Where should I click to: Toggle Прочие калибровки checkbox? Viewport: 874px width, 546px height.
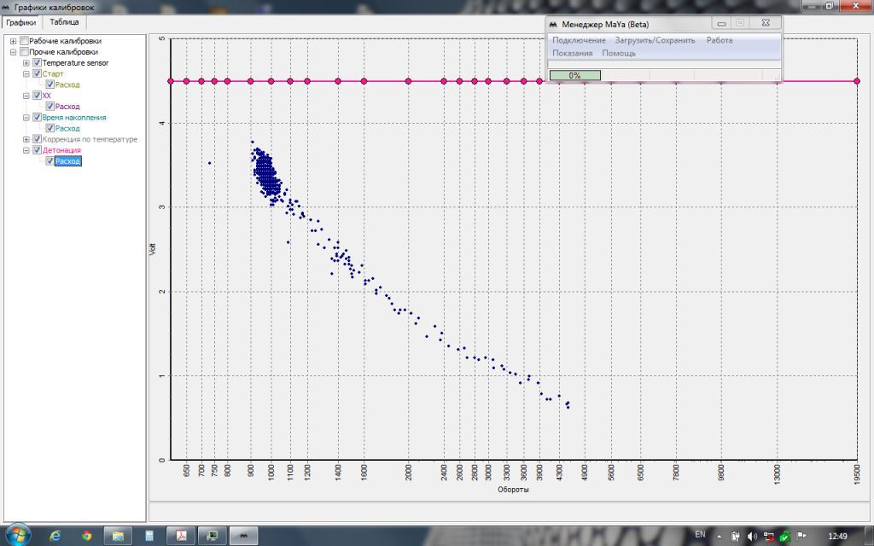(x=24, y=52)
